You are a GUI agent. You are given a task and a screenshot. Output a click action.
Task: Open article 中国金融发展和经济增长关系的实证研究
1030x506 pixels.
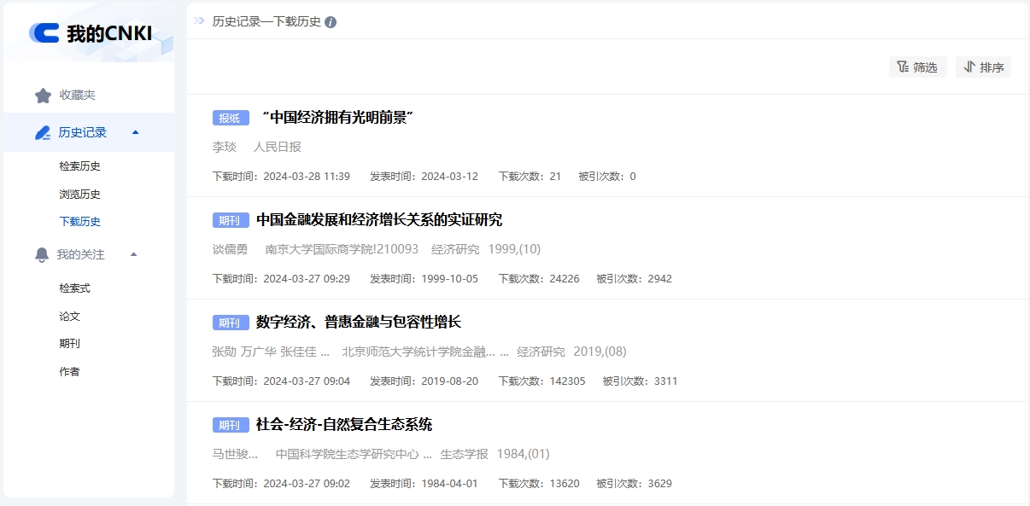[379, 220]
